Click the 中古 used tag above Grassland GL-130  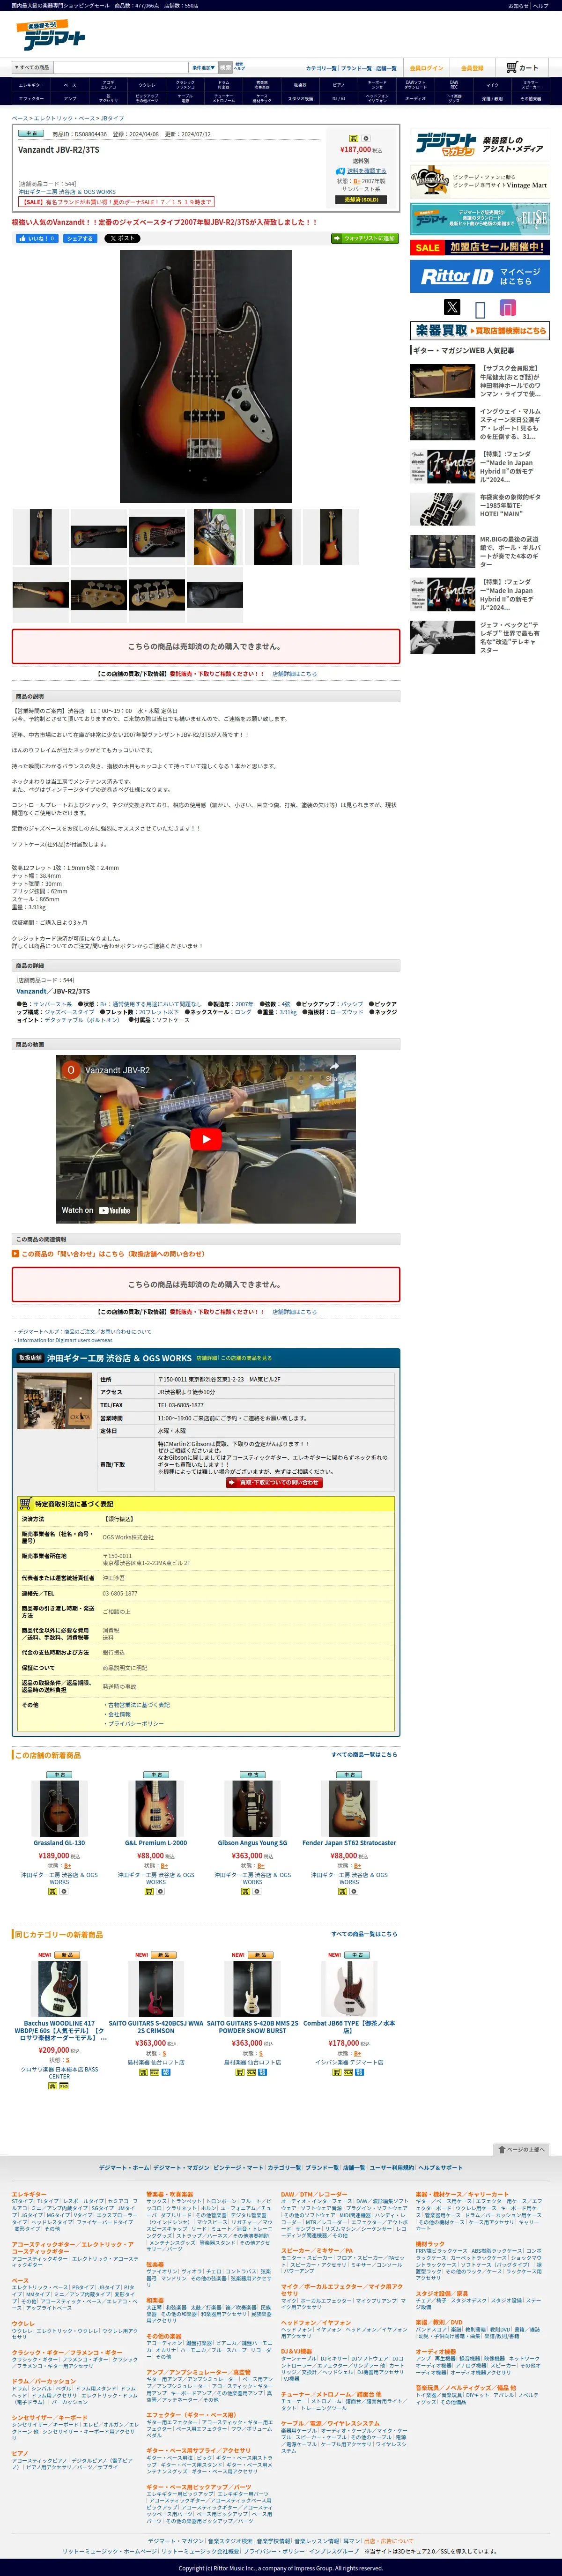pos(59,1774)
